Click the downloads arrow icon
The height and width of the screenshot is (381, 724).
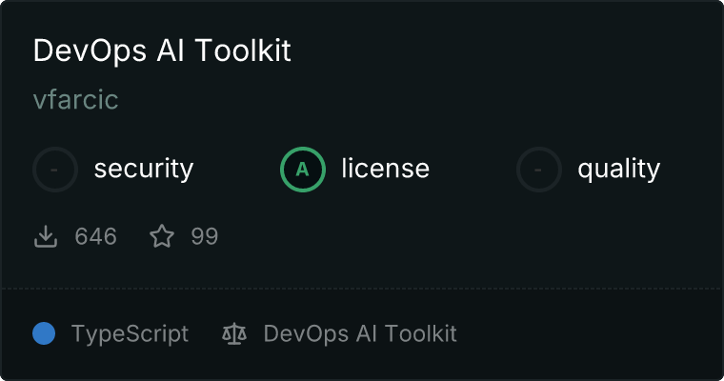point(46,236)
